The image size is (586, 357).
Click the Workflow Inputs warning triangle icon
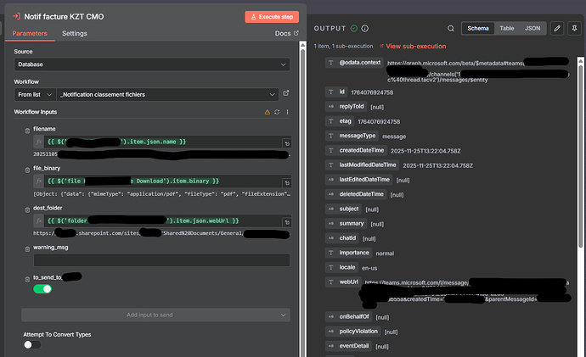(268, 112)
